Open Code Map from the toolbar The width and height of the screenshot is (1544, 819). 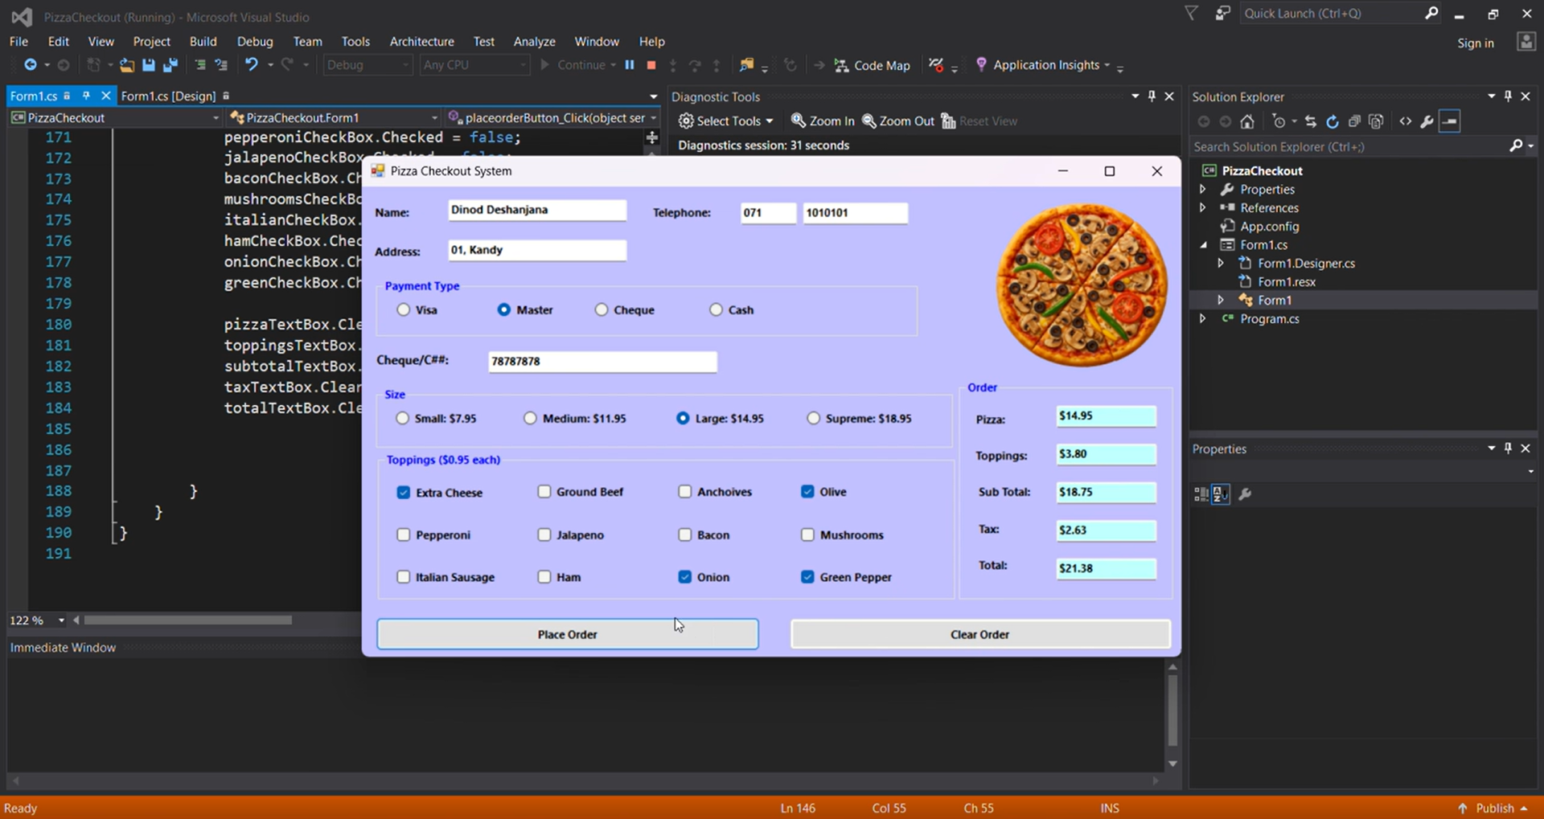pyautogui.click(x=873, y=66)
